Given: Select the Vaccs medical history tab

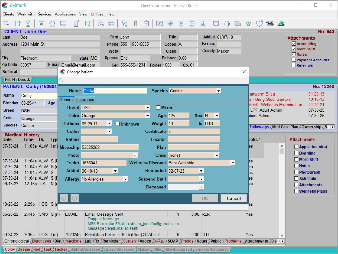Looking at the screenshot, I should [x=145, y=241].
